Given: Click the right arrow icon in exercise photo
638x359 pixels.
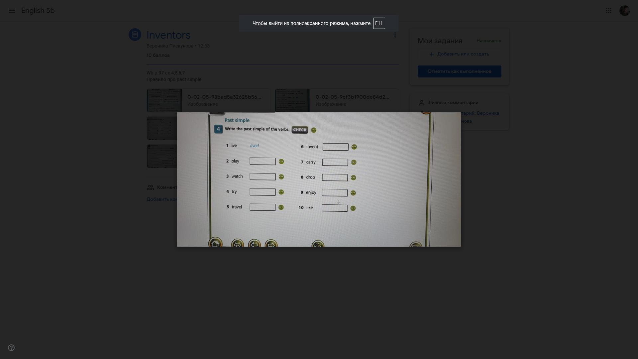Looking at the screenshot, I should pyautogui.click(x=271, y=244).
